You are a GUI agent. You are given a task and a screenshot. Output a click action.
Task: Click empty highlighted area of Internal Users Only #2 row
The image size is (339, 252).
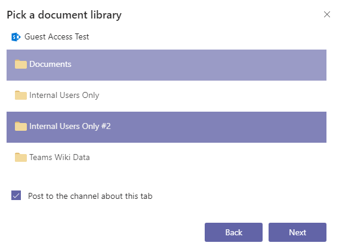(x=218, y=127)
